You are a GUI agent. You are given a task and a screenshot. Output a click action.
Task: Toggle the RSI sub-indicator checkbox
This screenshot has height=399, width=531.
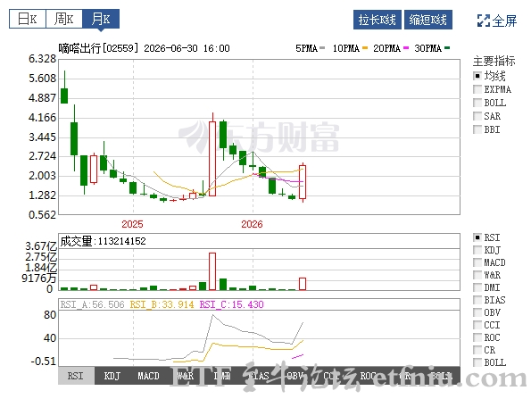click(477, 237)
